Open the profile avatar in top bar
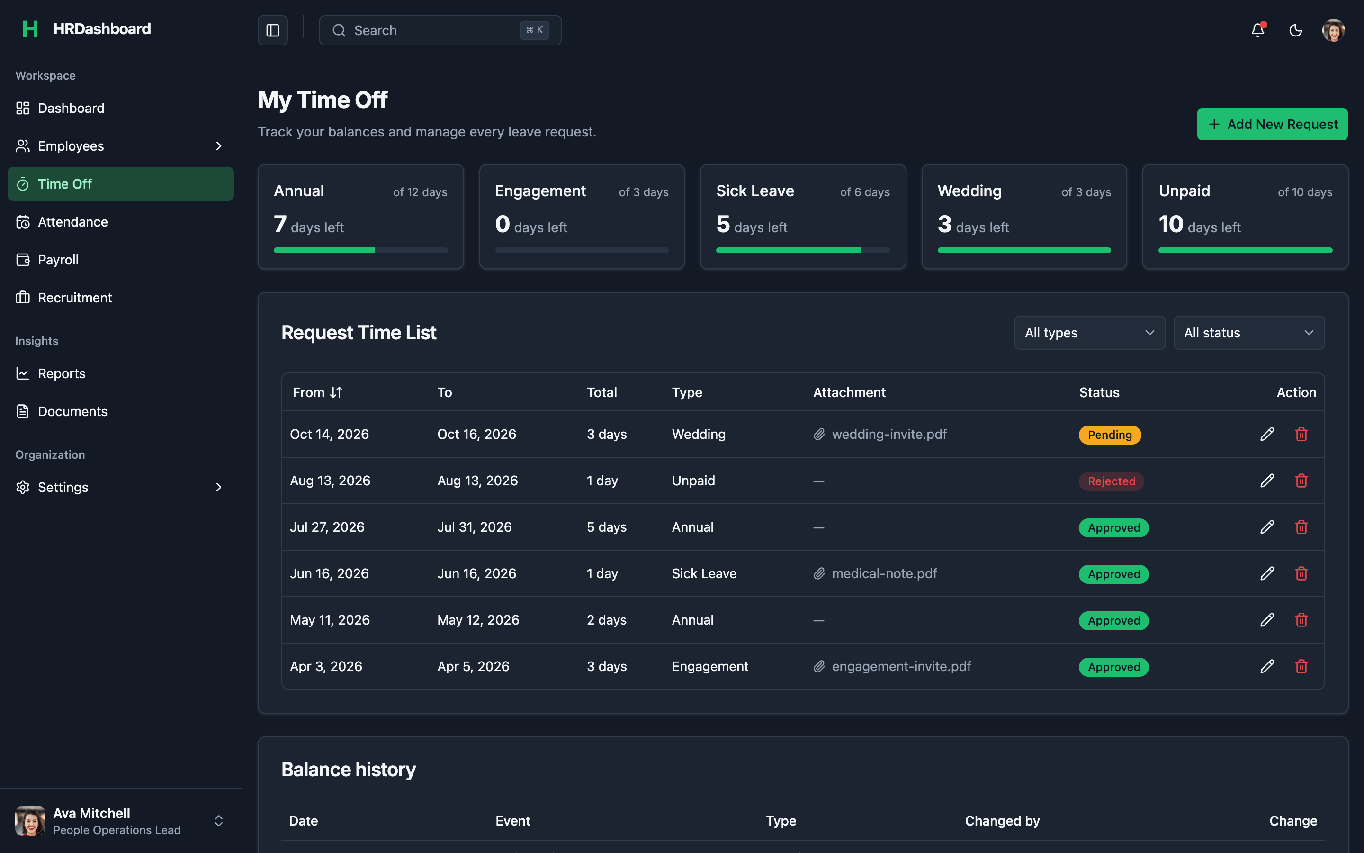 point(1334,30)
